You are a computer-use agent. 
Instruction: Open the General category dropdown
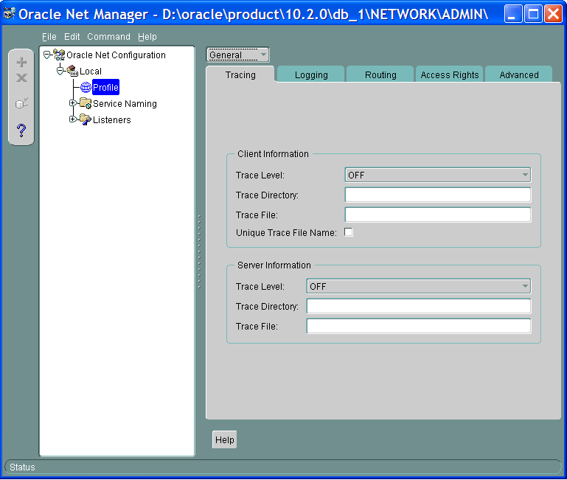coord(237,55)
